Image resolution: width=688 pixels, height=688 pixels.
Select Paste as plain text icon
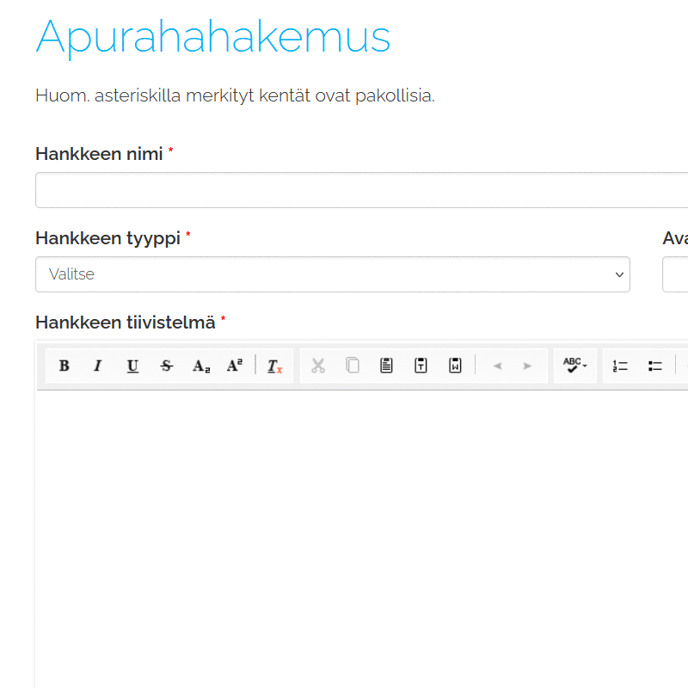click(x=421, y=365)
